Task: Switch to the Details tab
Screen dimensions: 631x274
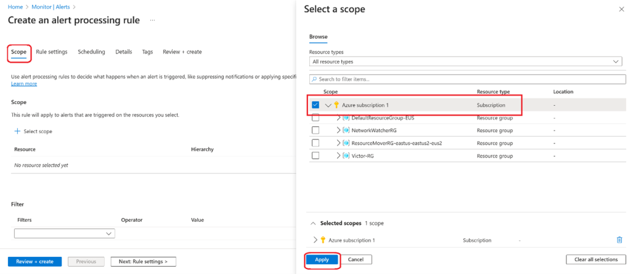Action: [x=123, y=52]
